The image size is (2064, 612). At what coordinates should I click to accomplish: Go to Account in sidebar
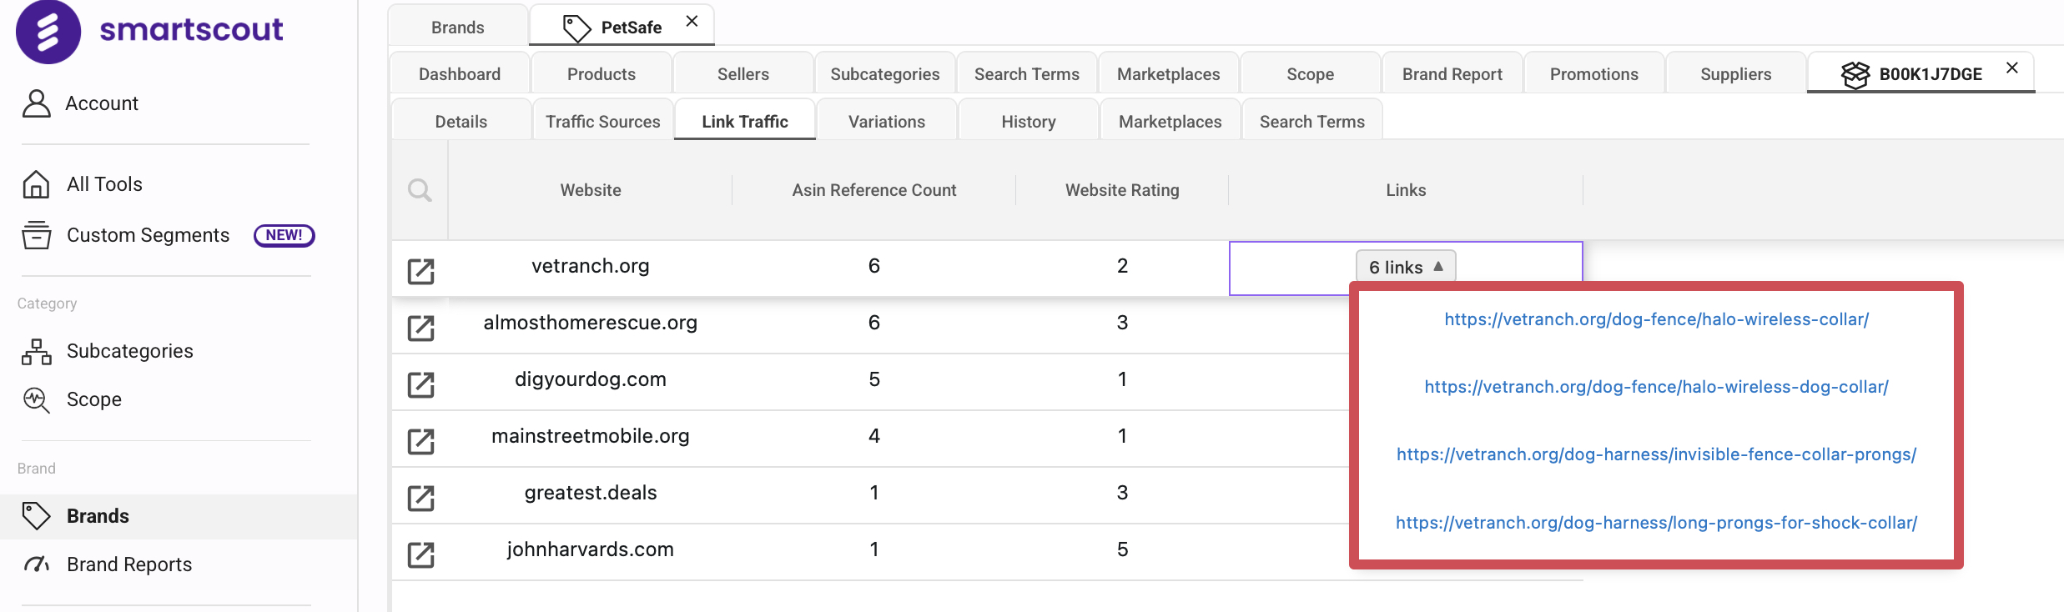tap(102, 103)
